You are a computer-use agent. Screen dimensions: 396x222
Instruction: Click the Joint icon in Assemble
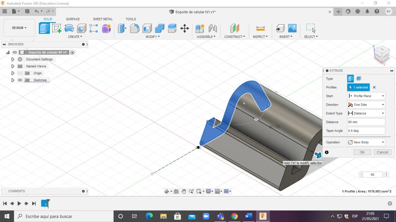pos(213,28)
